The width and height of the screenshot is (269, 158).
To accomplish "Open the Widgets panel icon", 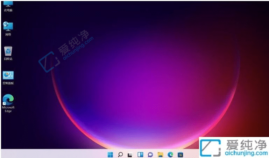I will click(x=140, y=154).
